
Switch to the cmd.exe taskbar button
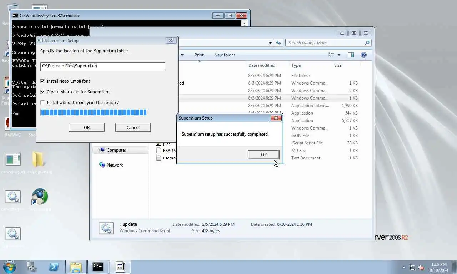coord(98,267)
